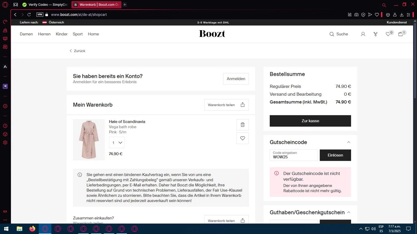Open Windows Start menu

[6, 229]
